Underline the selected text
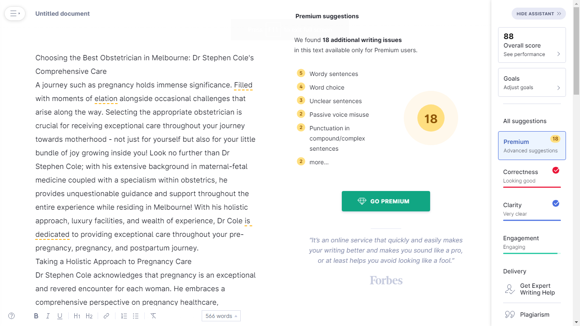The height and width of the screenshot is (326, 580). [x=60, y=316]
